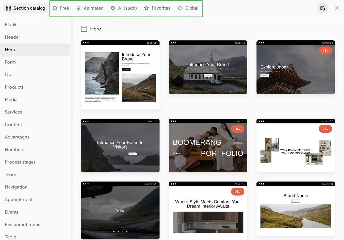344x240 pixels.
Task: Switch to the Animated tab
Action: point(93,8)
